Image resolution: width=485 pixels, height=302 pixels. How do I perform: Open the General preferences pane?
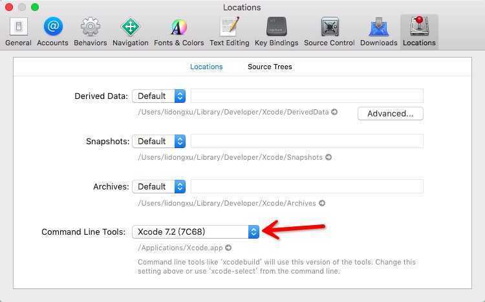[18, 32]
